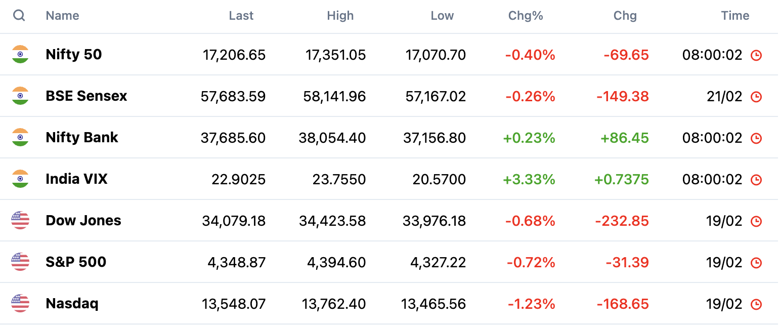Click the US flag beside Dow Jones
Image resolution: width=779 pixels, height=325 pixels.
pyautogui.click(x=20, y=220)
